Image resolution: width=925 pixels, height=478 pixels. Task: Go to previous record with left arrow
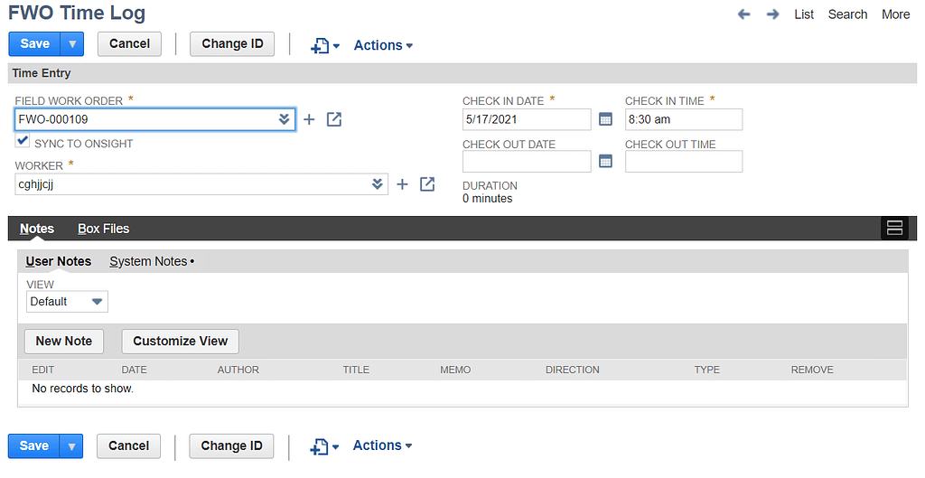(744, 14)
